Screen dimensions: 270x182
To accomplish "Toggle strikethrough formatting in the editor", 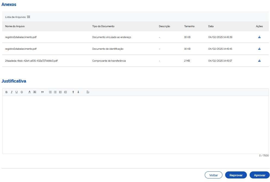I will tap(22, 92).
